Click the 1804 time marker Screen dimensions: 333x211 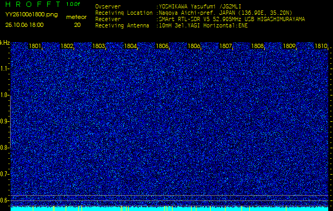point(130,46)
